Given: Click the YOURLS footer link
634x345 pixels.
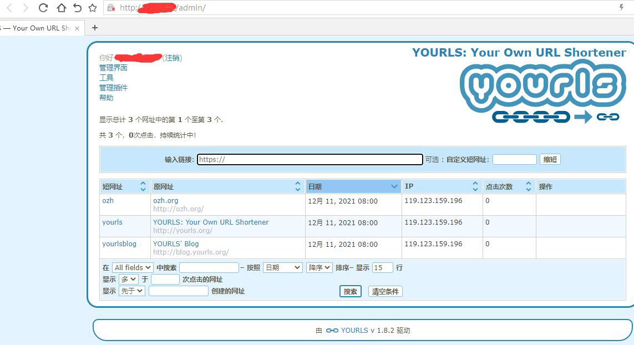Looking at the screenshot, I should click(354, 331).
